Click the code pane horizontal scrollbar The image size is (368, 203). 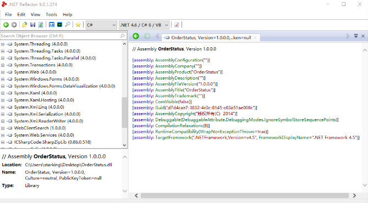tap(245, 195)
